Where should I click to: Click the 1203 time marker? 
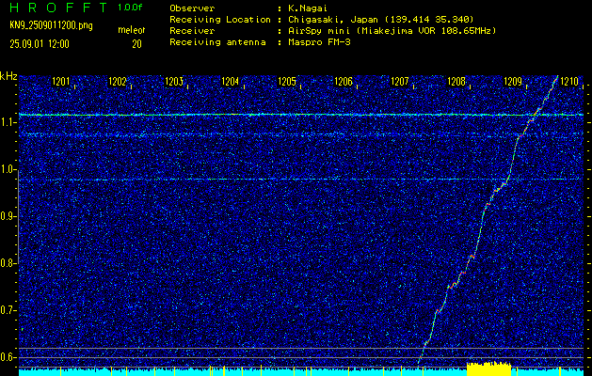tap(174, 81)
